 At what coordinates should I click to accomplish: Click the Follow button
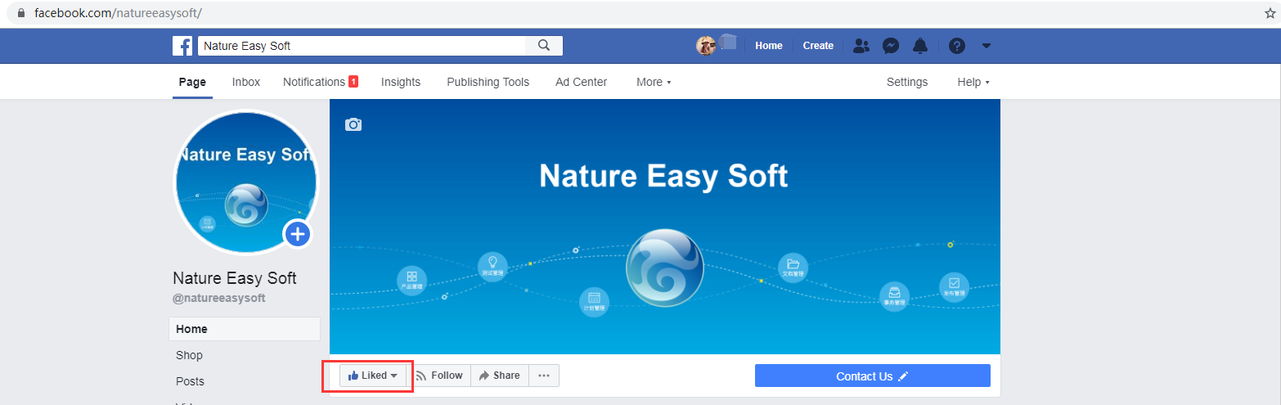pos(439,376)
